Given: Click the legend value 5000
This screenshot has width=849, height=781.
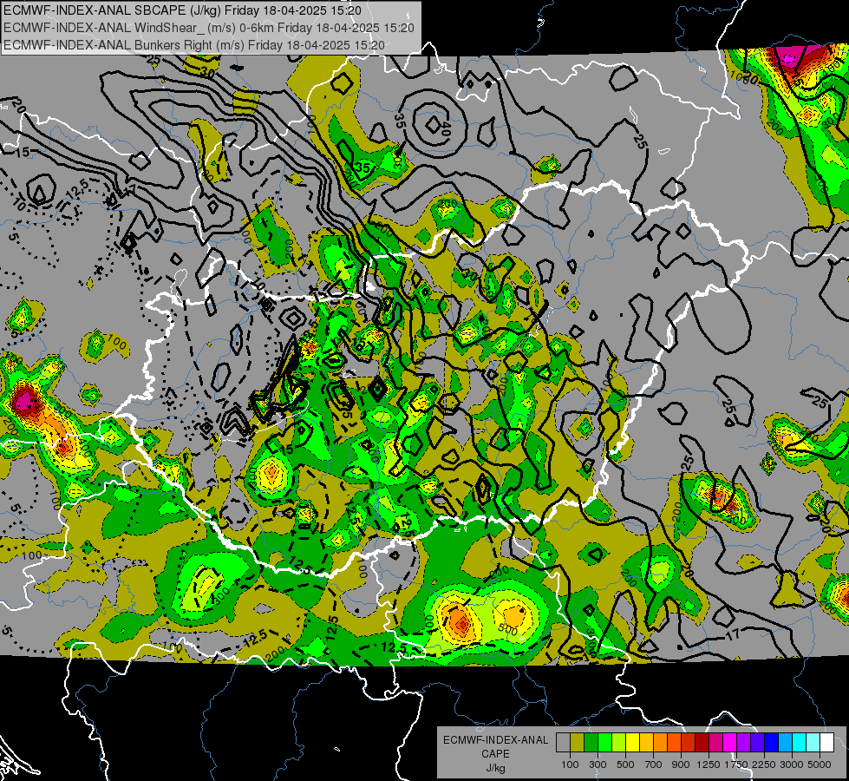Looking at the screenshot, I should pos(820,765).
